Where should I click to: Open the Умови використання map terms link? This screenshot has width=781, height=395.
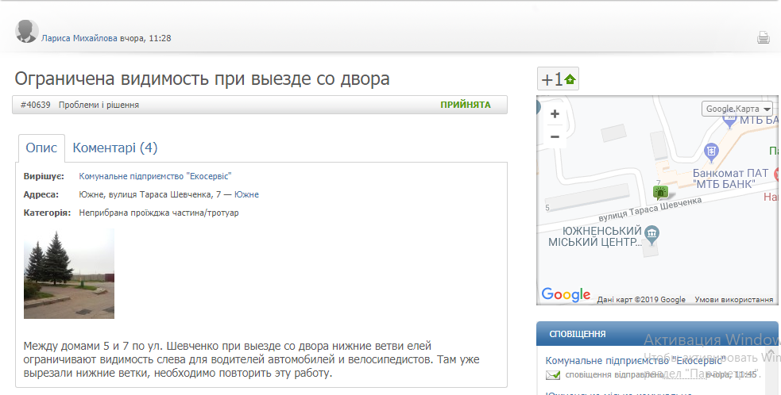coord(733,300)
